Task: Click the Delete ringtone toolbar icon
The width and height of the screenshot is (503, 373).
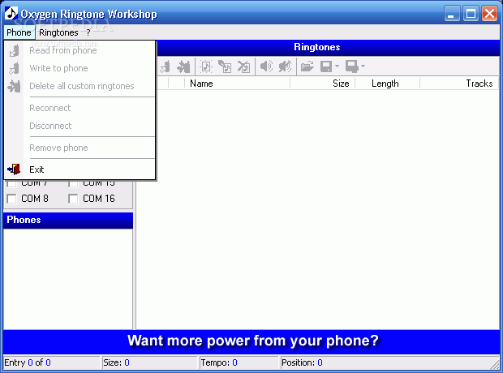Action: click(244, 66)
